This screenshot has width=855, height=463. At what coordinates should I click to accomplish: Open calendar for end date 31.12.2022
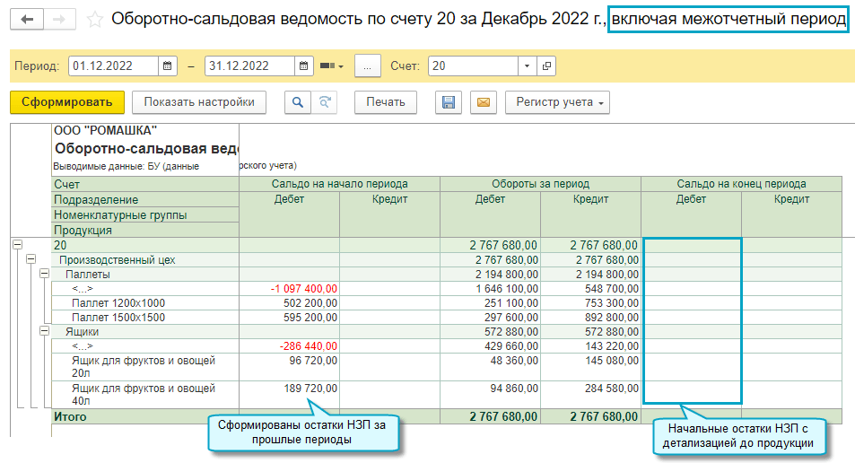[x=304, y=66]
